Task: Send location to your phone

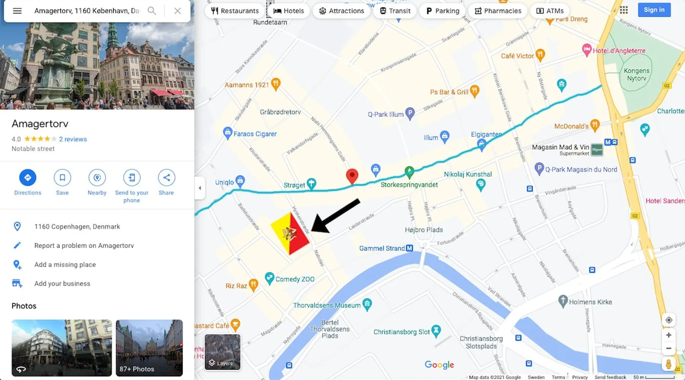Action: click(132, 186)
